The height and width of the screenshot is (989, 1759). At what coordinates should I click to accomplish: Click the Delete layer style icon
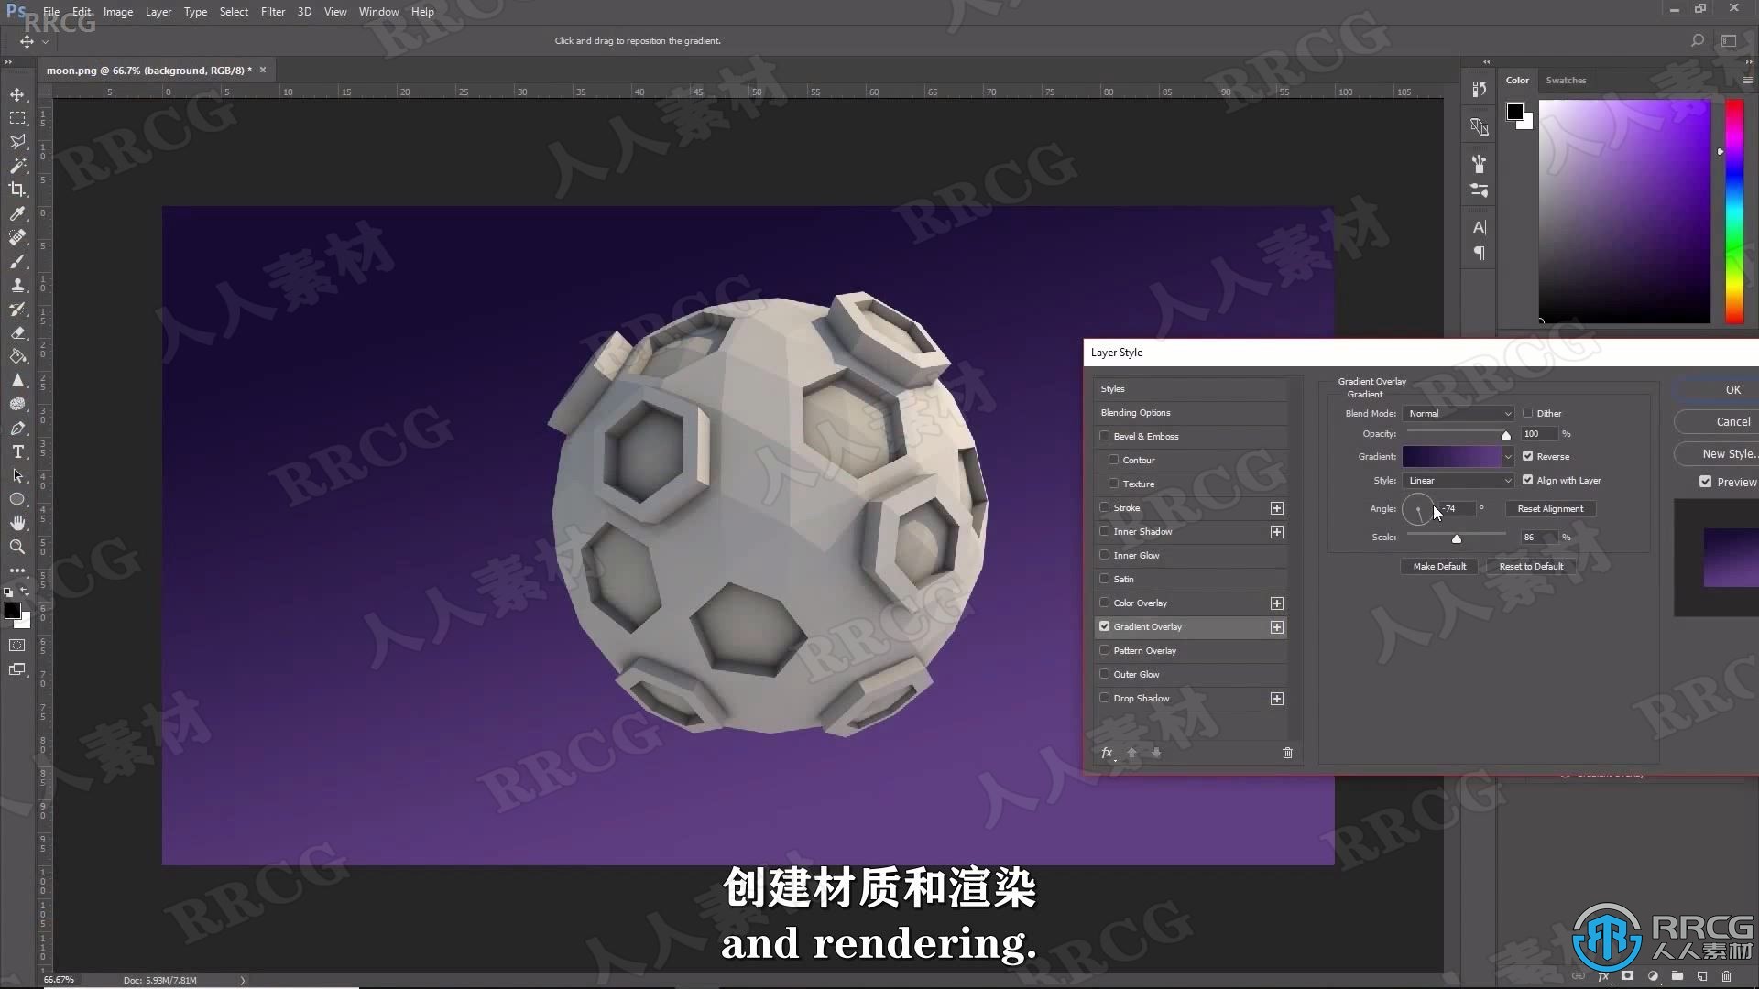click(x=1286, y=753)
